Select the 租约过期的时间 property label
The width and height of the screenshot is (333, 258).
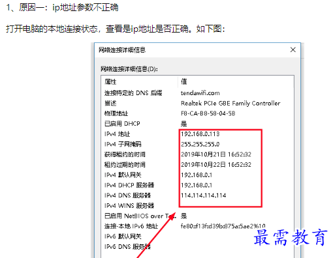tap(125, 165)
